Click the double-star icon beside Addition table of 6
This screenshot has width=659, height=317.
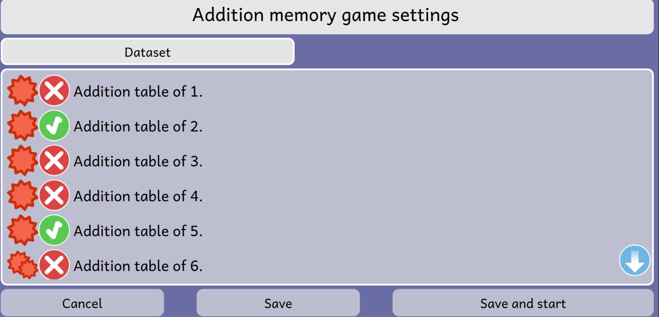(x=23, y=265)
